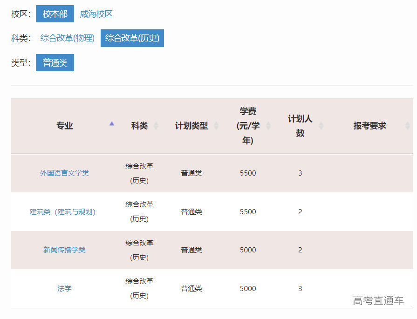Viewport: 417px width, 319px height.
Task: Click the 5500 tuition cell for 外国语言文学类
Action: (248, 173)
